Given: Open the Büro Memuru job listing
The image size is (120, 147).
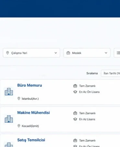Looking at the screenshot, I should 30,85.
